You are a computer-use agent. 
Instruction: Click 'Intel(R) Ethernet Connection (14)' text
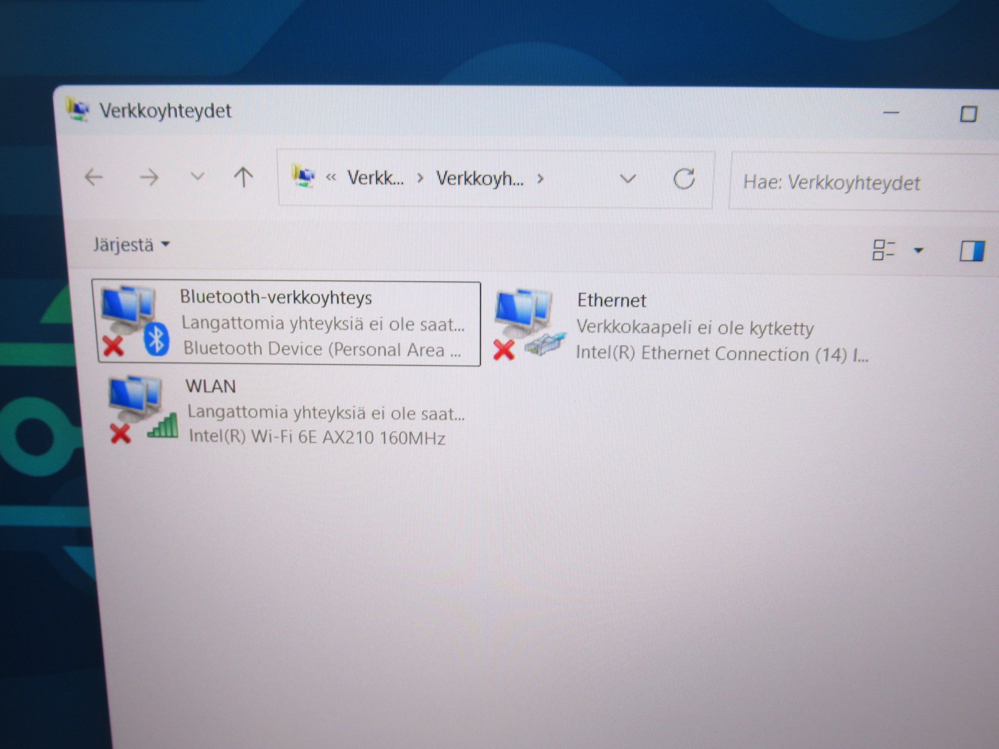(x=711, y=354)
